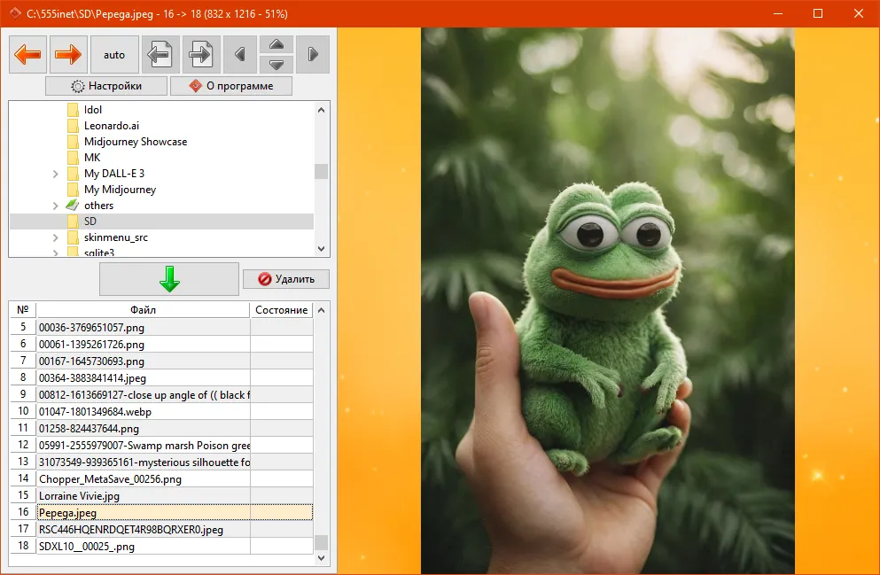Click the gray down triangle button
The height and width of the screenshot is (575, 880).
point(276,64)
